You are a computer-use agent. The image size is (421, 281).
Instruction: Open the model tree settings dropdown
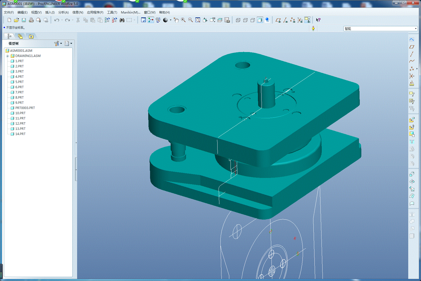(58, 43)
